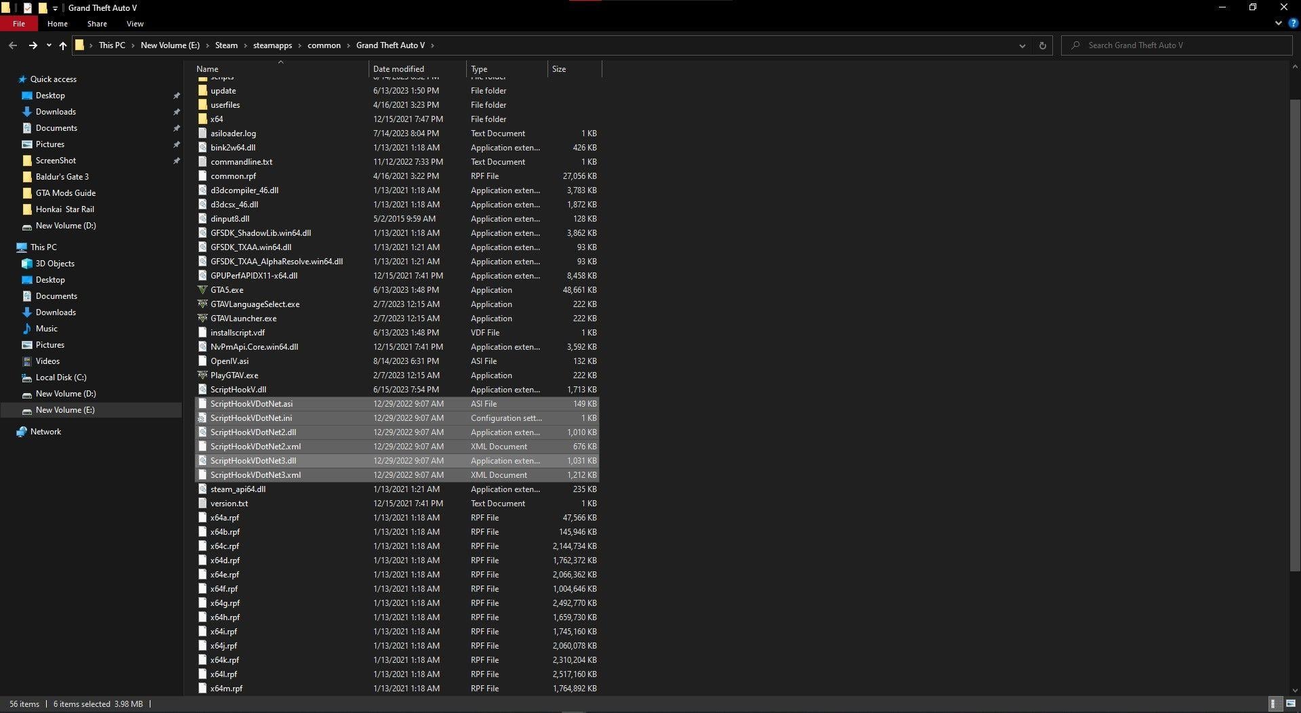
Task: Click the Back navigation arrow
Action: coord(13,45)
